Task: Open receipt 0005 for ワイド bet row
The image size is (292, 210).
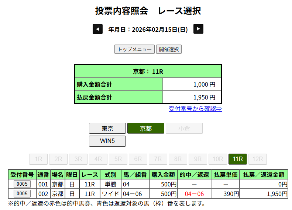Action: pyautogui.click(x=22, y=193)
